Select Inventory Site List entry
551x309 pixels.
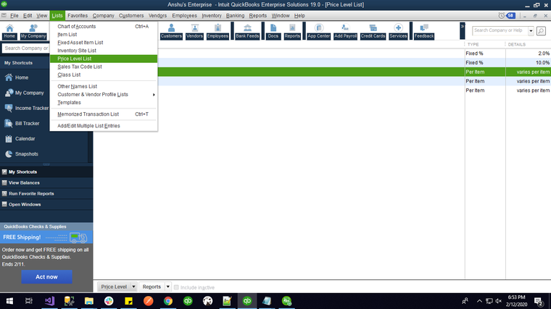(x=103, y=51)
